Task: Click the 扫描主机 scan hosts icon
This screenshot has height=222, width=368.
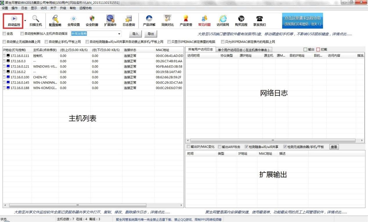Action: tap(35, 19)
